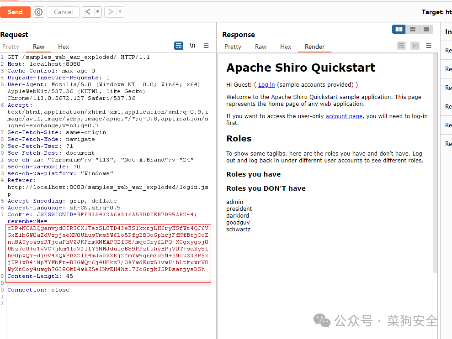Open history dropdown next to forward arrow
Screen dimensions: 452x339
tap(120, 12)
